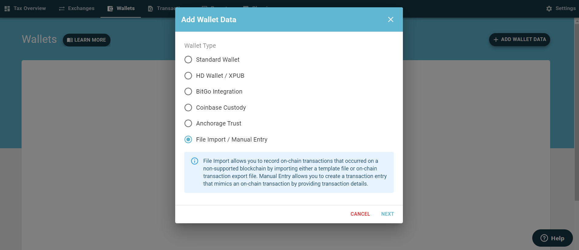Choose Coinbase Custody wallet type
Screen dimensions: 579x250
(215, 108)
